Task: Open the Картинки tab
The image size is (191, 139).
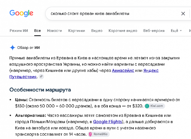Action: pos(76,31)
